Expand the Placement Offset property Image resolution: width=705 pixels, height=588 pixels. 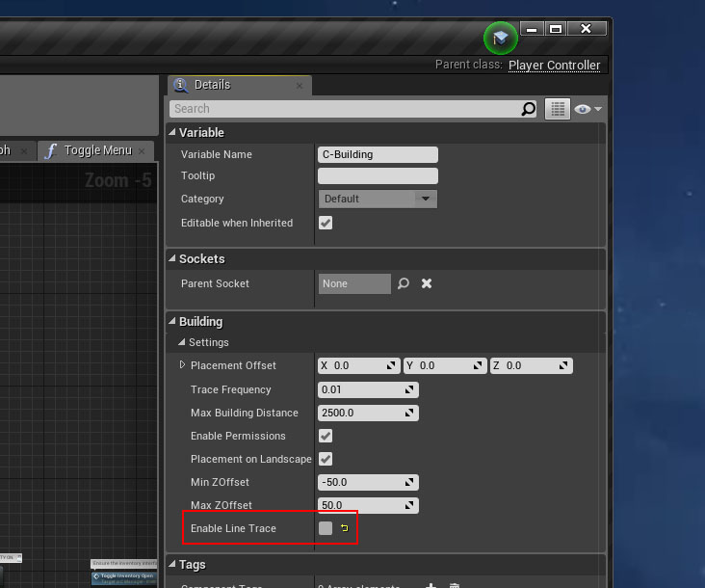pyautogui.click(x=183, y=365)
